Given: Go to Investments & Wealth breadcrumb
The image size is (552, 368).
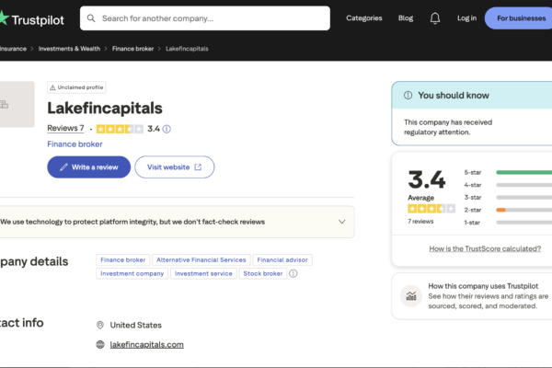Looking at the screenshot, I should pyautogui.click(x=69, y=49).
